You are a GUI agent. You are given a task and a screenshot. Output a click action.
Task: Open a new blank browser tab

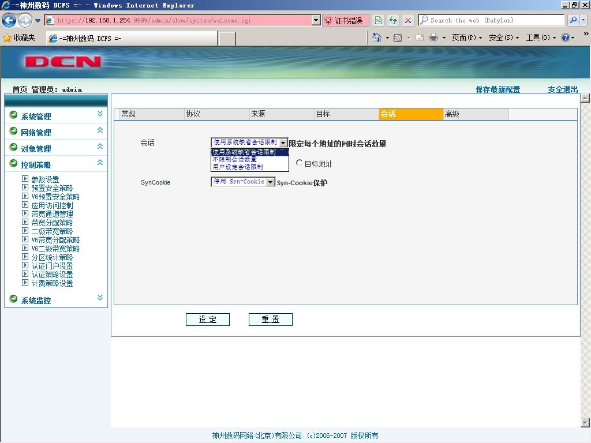227,39
